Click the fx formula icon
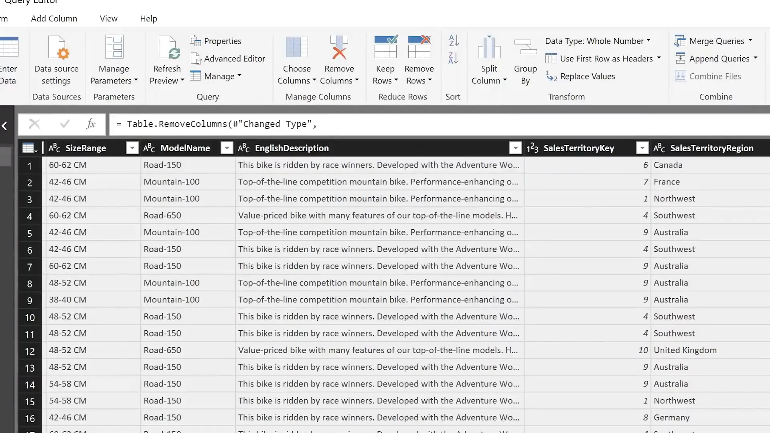This screenshot has width=770, height=433. coord(91,124)
